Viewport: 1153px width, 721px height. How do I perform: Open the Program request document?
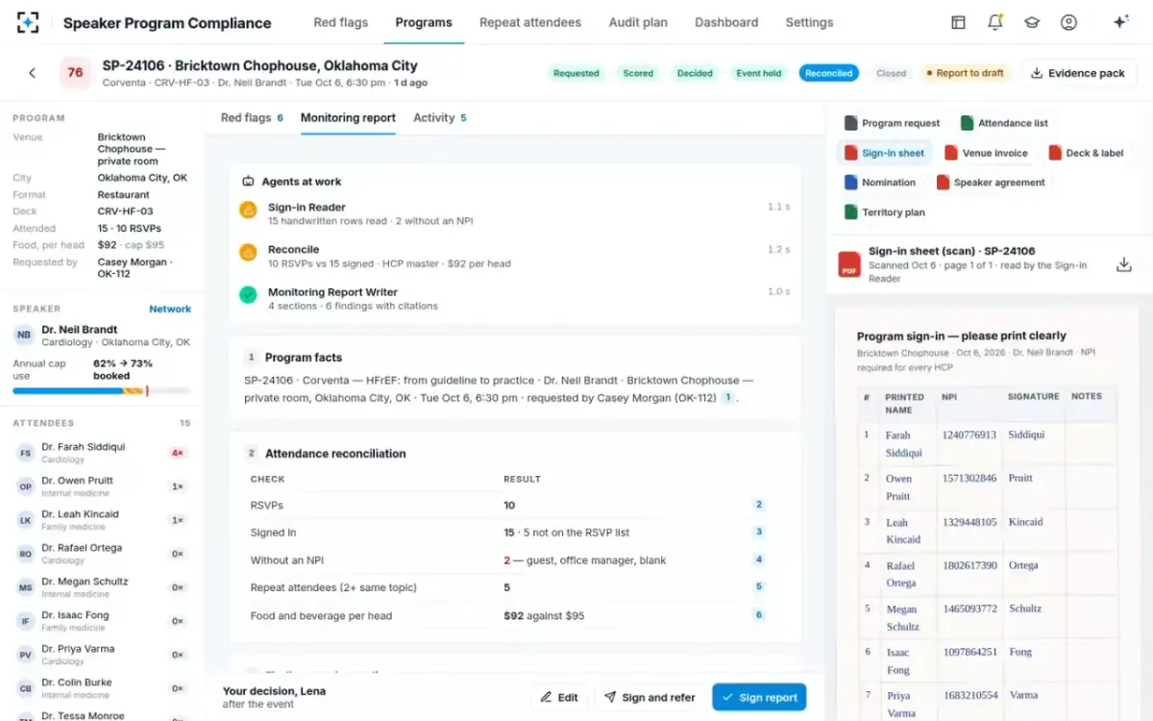893,123
